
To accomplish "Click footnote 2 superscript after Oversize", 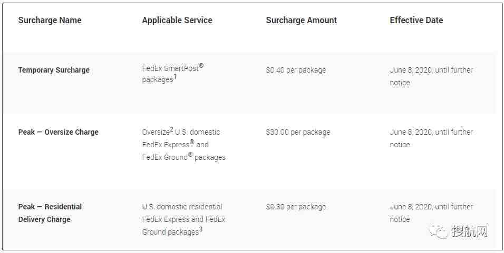I will 172,130.
